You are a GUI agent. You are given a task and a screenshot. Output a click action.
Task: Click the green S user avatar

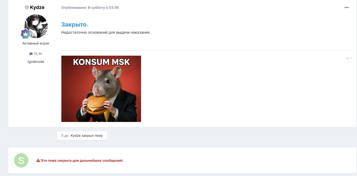21,160
